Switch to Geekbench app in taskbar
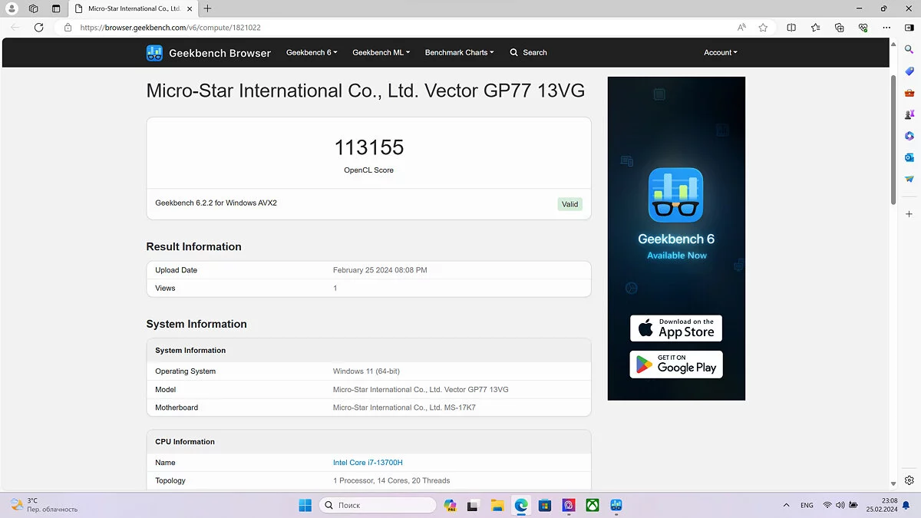 [x=616, y=505]
